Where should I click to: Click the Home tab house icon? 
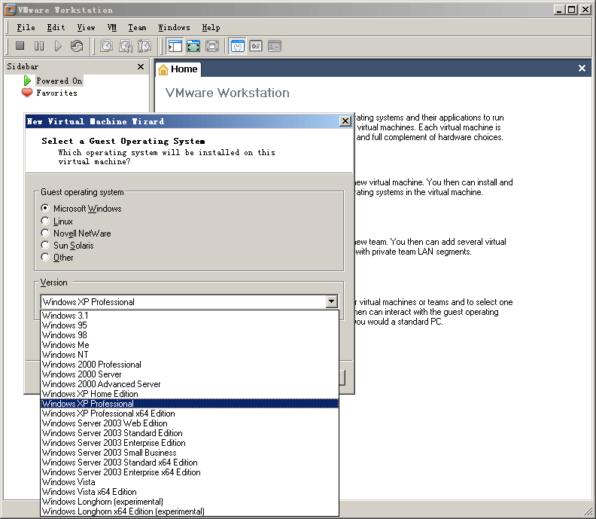point(163,69)
